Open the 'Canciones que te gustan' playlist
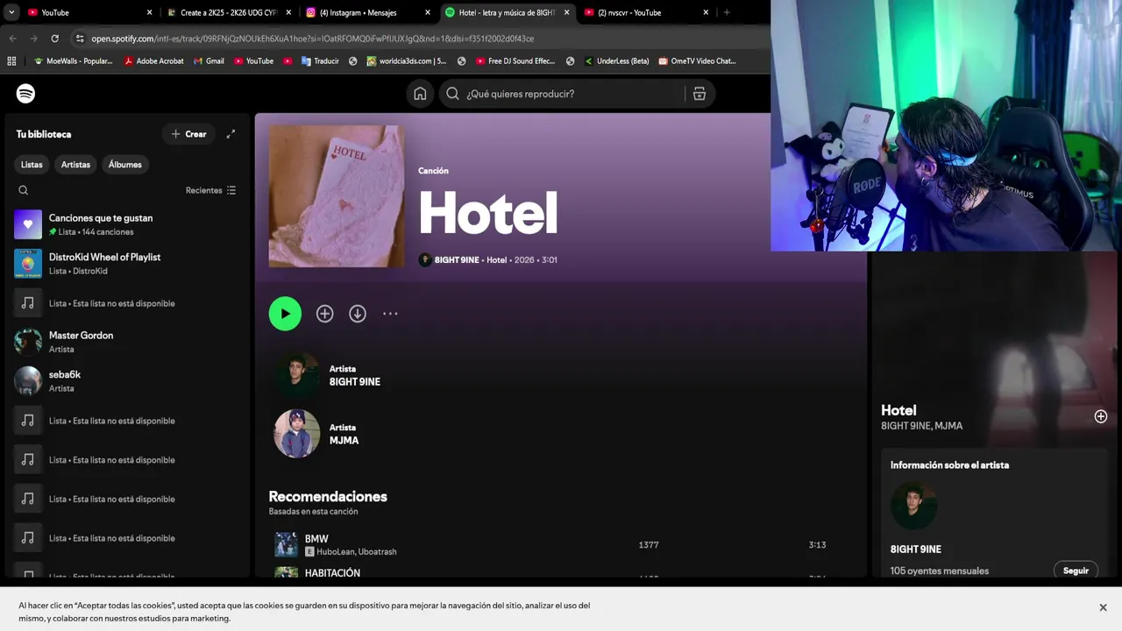1122x631 pixels. [x=127, y=224]
